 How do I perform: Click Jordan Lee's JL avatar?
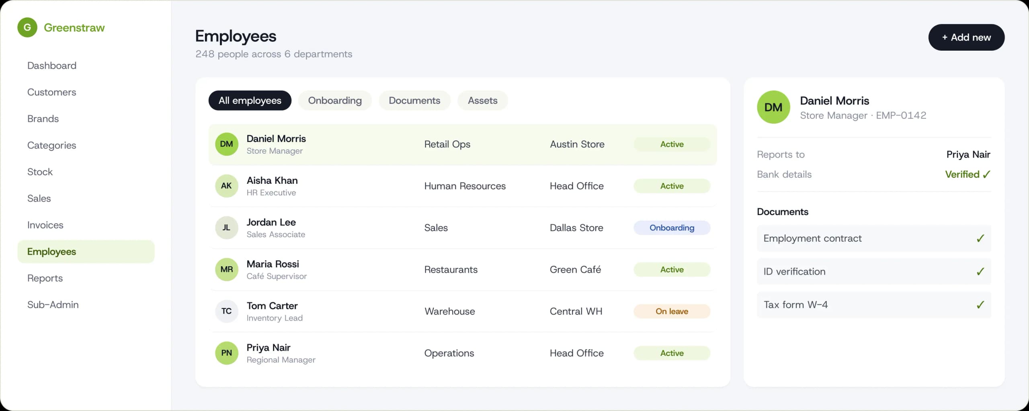tap(227, 228)
